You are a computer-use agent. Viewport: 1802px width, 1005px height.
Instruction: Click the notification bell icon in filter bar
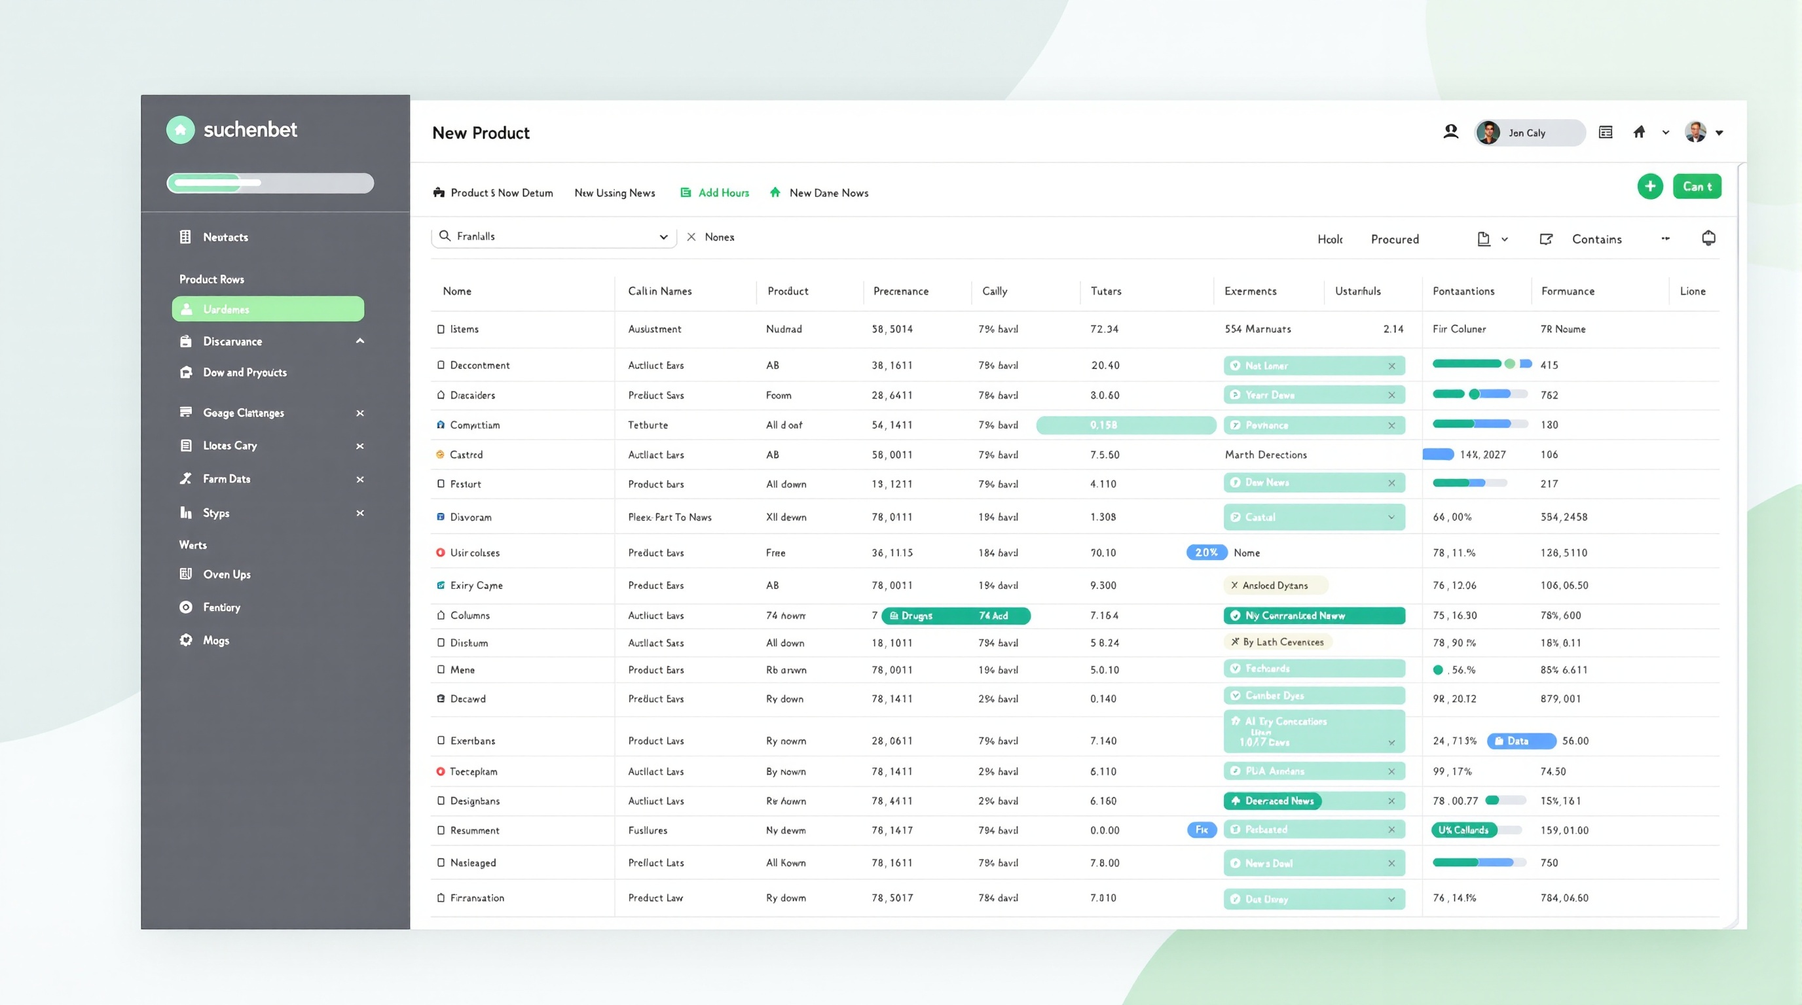[x=1708, y=238]
